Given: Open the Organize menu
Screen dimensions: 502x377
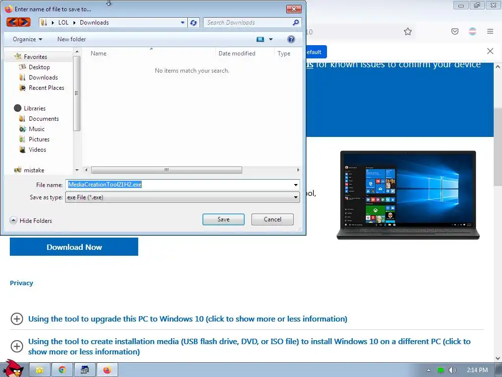Looking at the screenshot, I should [x=27, y=39].
